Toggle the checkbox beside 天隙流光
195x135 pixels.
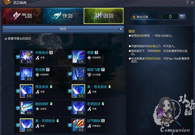tap(18, 57)
